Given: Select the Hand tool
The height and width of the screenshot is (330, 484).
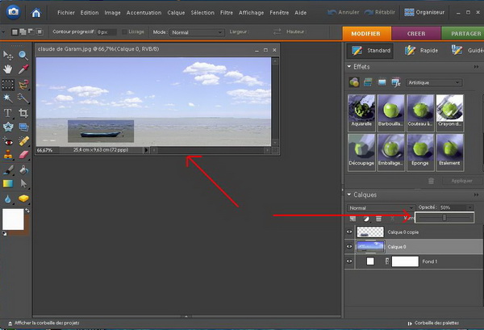Looking at the screenshot, I should 8,69.
